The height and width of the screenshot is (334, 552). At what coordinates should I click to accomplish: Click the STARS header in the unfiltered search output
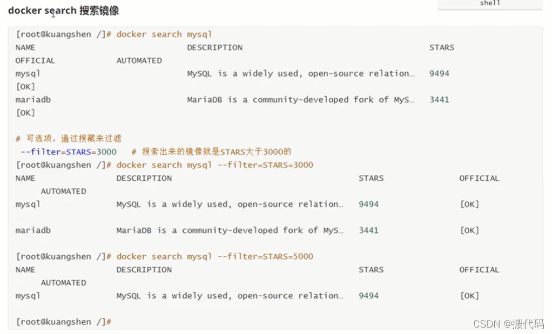(x=442, y=47)
